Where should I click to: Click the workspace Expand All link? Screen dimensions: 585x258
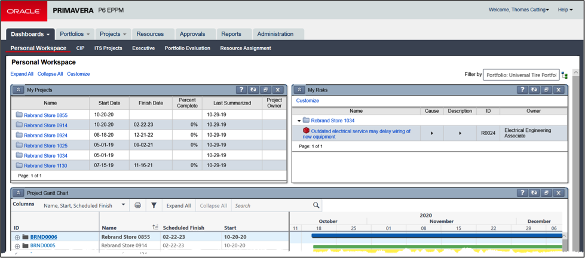(x=22, y=74)
